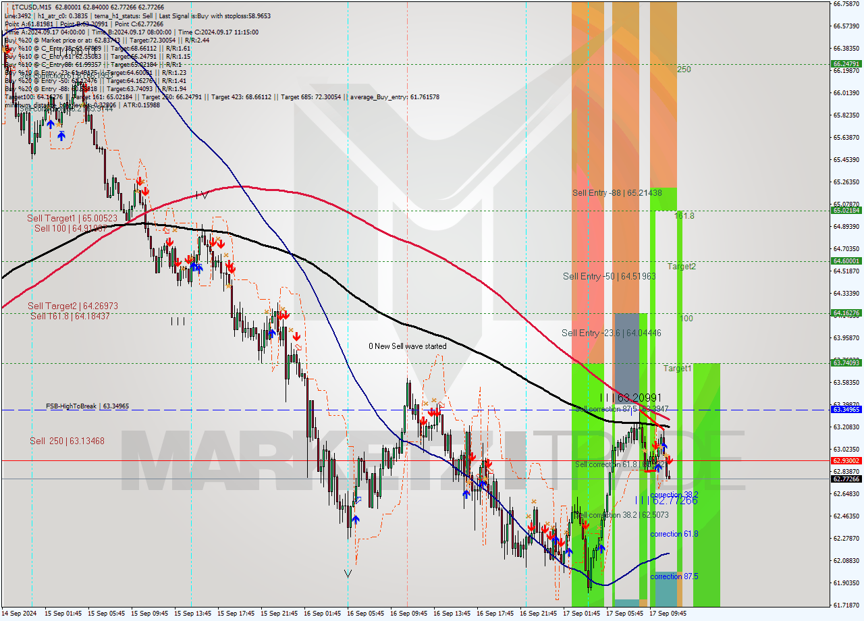This screenshot has width=864, height=621.
Task: Click the green 'Target1' label
Action: [677, 369]
